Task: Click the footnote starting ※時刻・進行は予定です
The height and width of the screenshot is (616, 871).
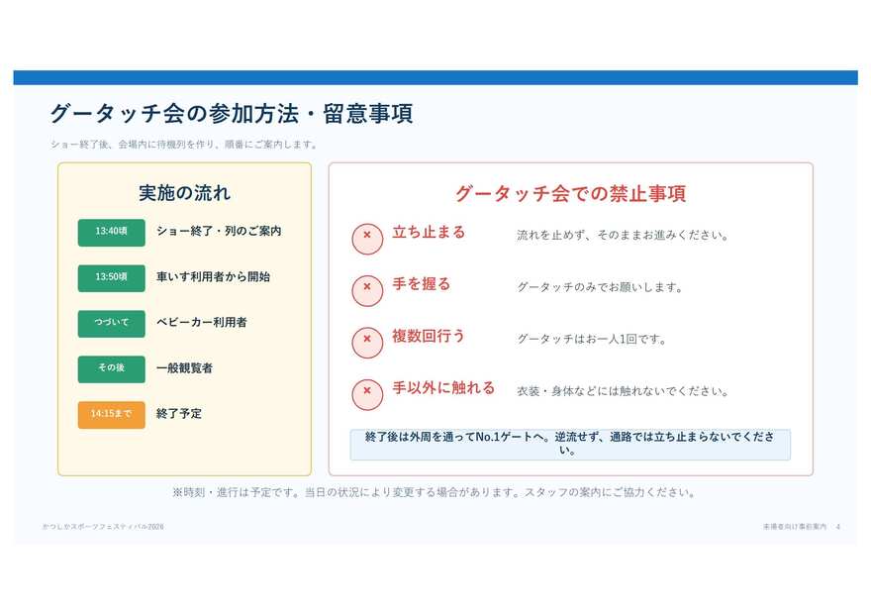Action: [x=434, y=492]
